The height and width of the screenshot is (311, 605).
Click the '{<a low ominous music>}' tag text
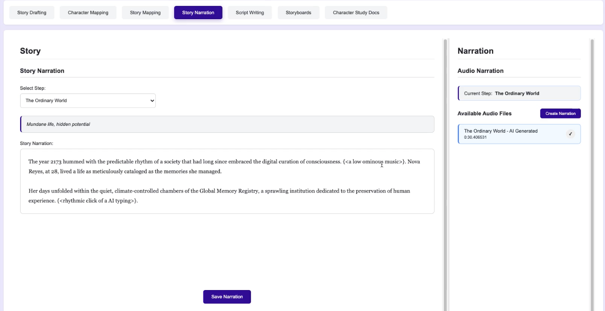374,161
